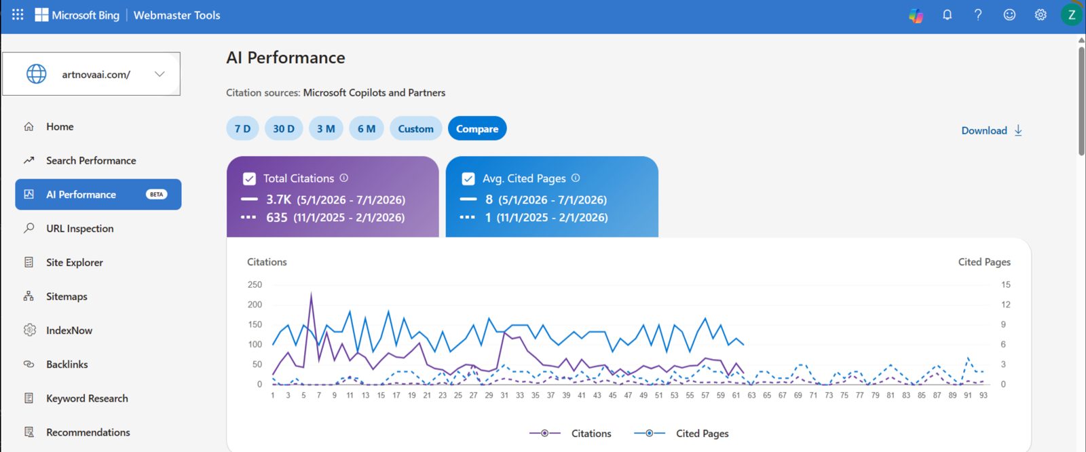Select the 3 M date range
1086x452 pixels.
[x=326, y=128]
